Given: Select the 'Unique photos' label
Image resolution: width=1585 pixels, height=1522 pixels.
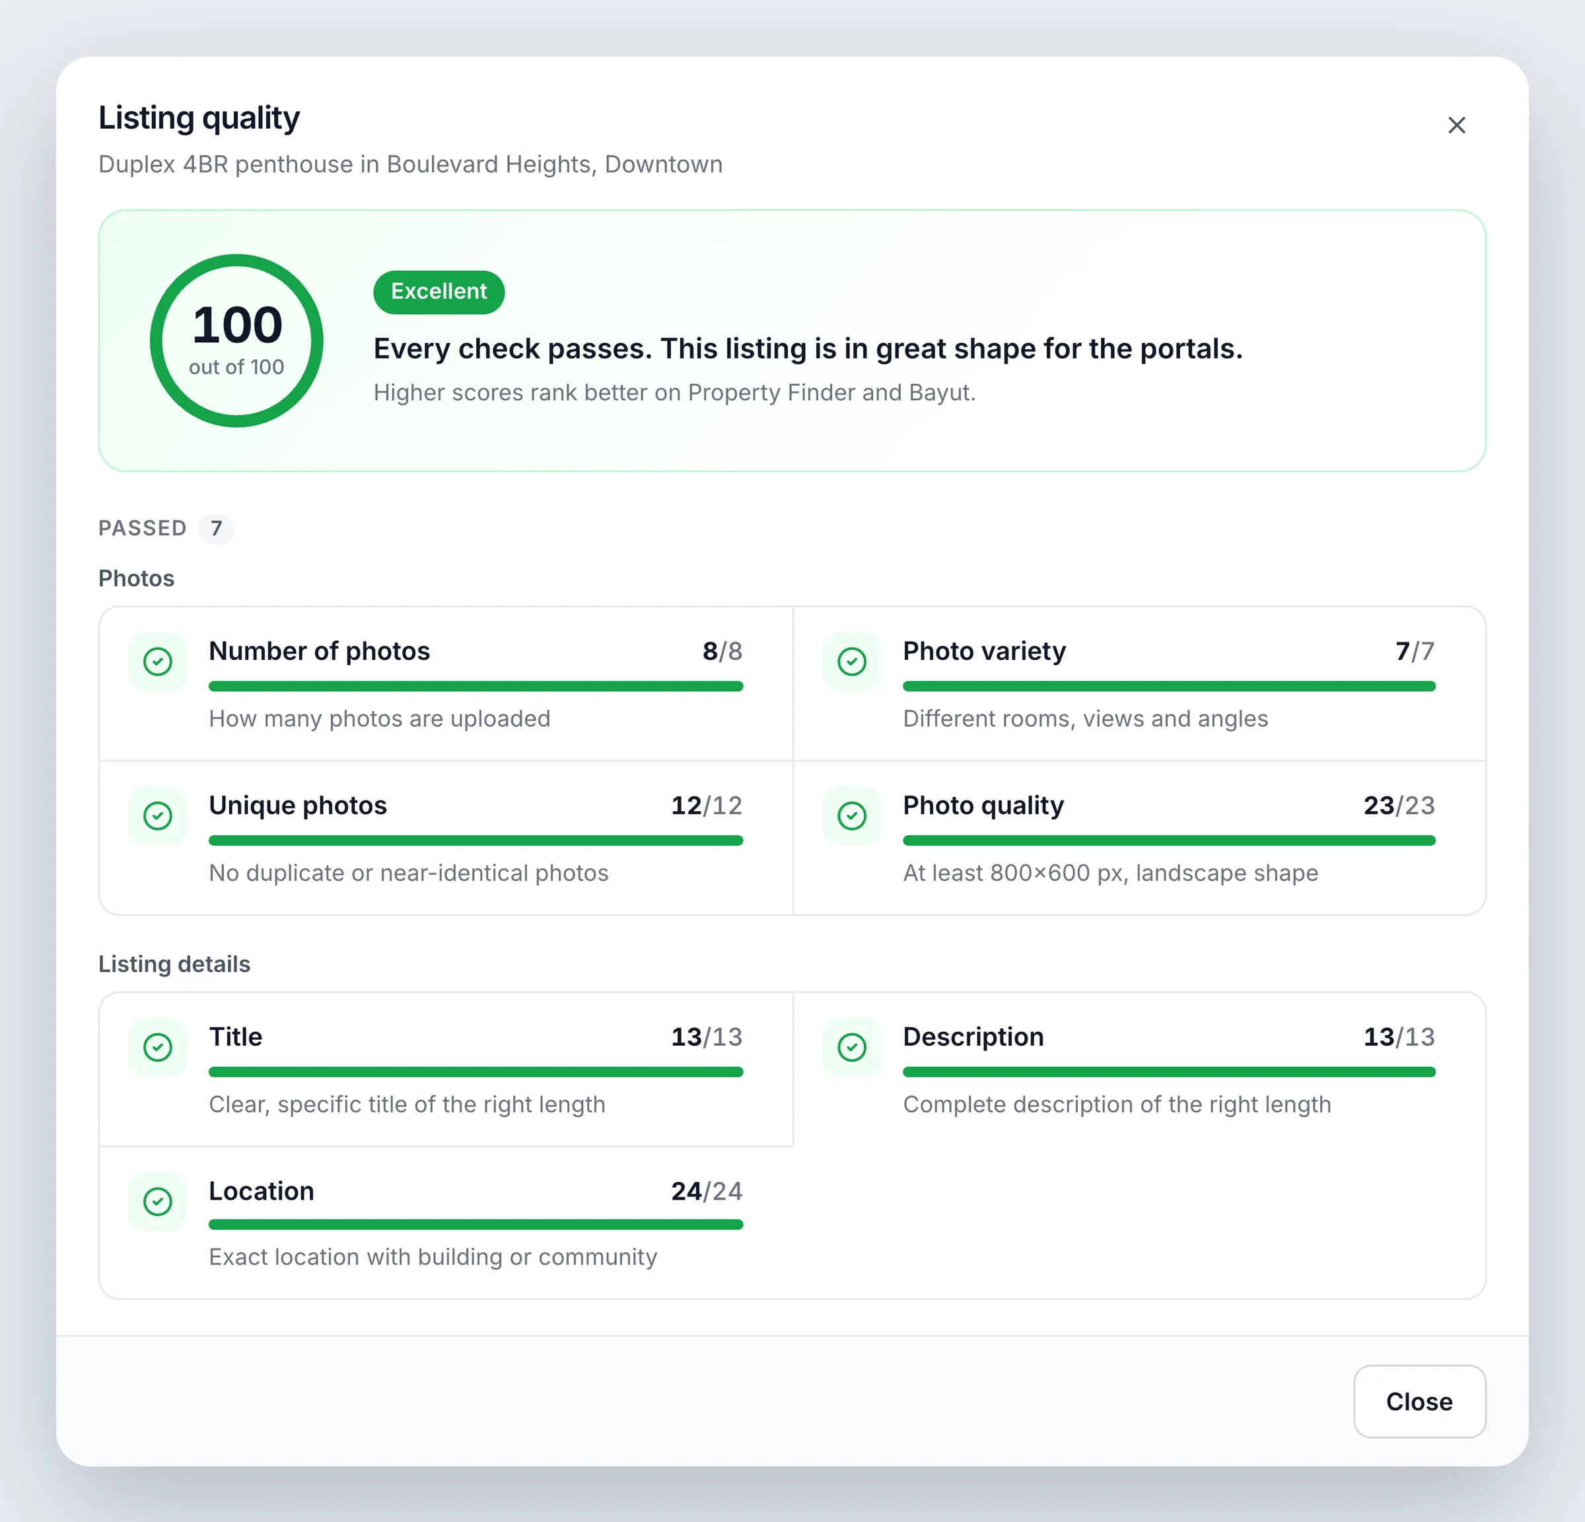Looking at the screenshot, I should point(298,805).
